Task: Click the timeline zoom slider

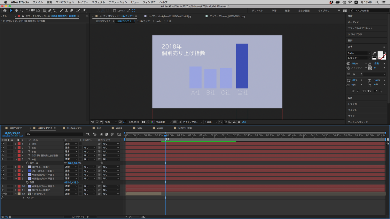Action: tap(130, 217)
